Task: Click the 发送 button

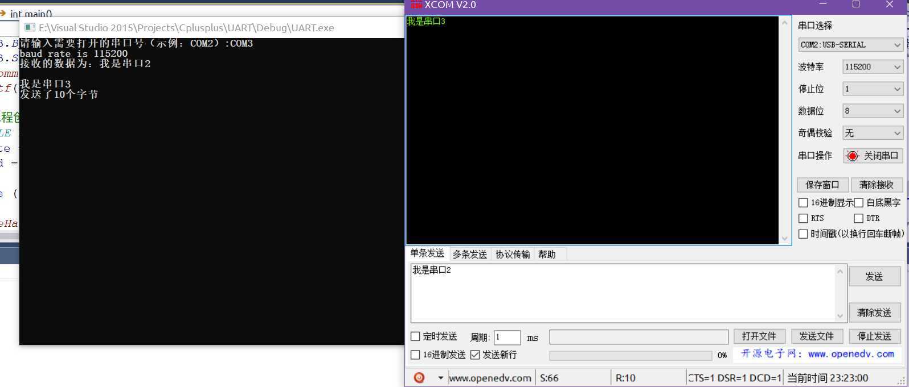Action: (874, 276)
